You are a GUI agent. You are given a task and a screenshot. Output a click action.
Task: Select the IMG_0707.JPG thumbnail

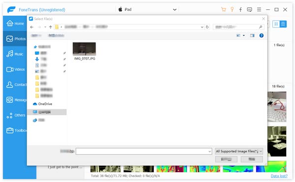pos(84,49)
